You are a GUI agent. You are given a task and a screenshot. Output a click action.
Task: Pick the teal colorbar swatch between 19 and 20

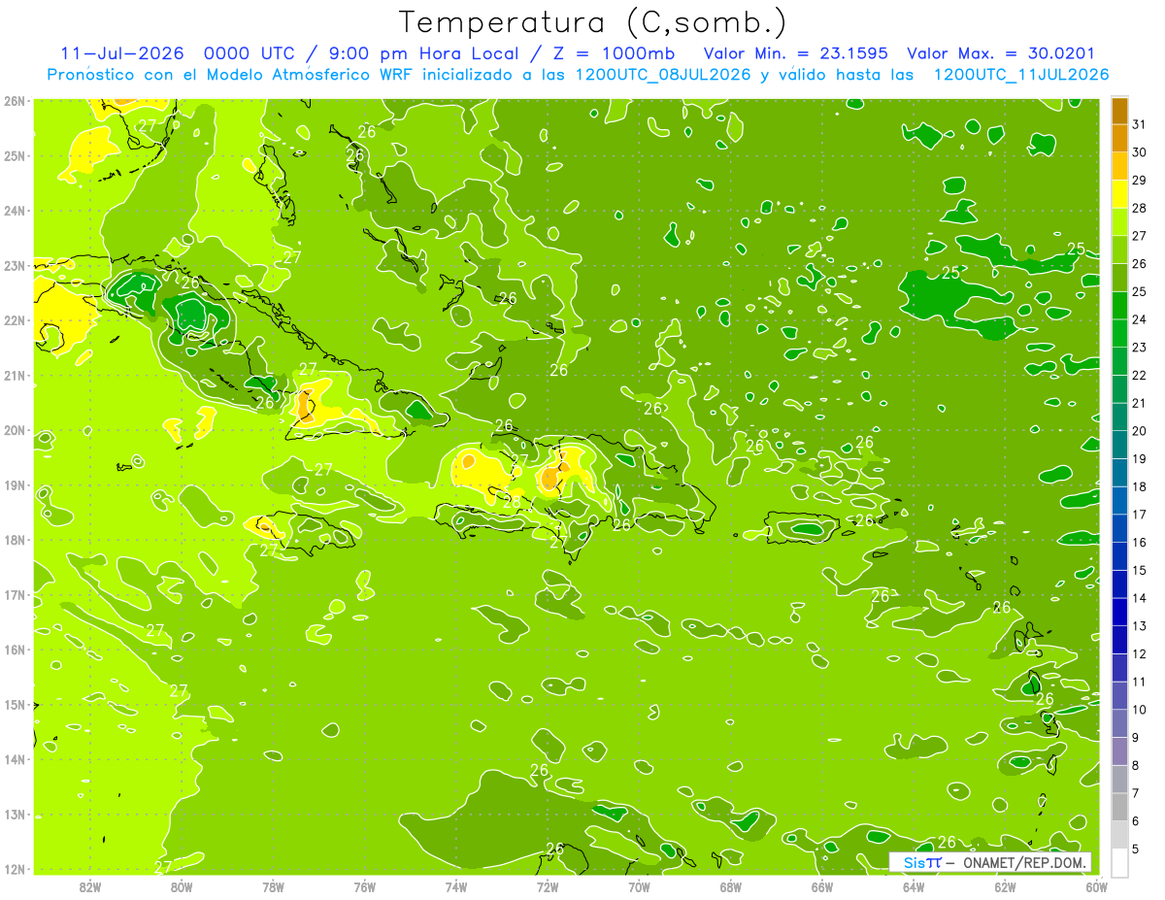(1119, 445)
